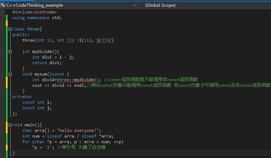The image size is (271, 158).
Task: Collapse the void main() block
Action: pos(10,125)
